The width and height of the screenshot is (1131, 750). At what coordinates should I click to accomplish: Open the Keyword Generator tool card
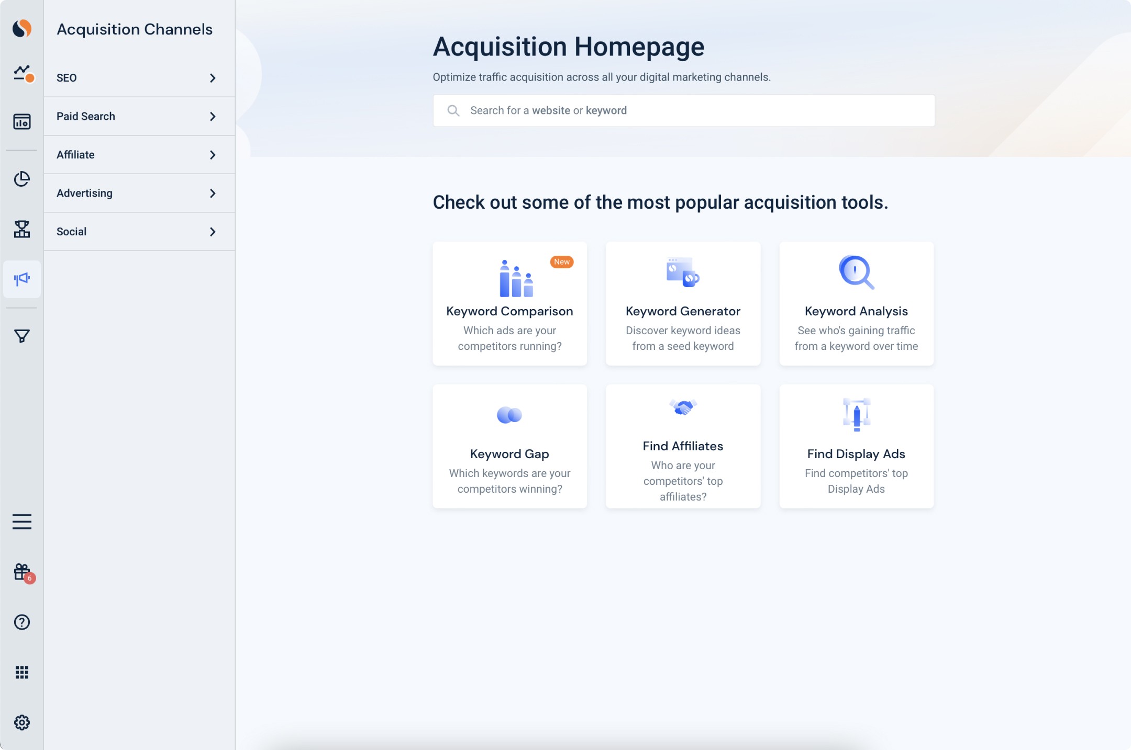pos(683,303)
